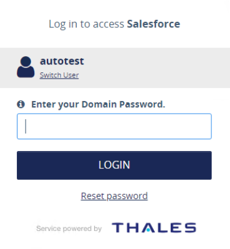
Task: Click the info icon beside the password prompt
Action: [21, 104]
